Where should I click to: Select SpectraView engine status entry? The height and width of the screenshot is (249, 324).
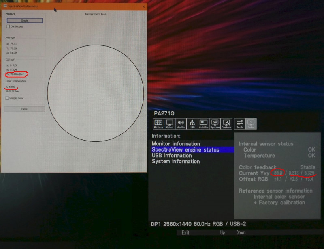coord(185,150)
